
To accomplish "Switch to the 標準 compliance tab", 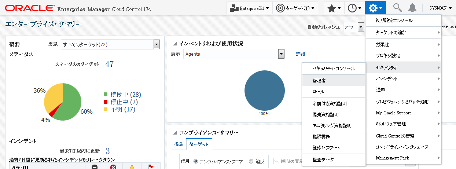I will (x=178, y=144).
